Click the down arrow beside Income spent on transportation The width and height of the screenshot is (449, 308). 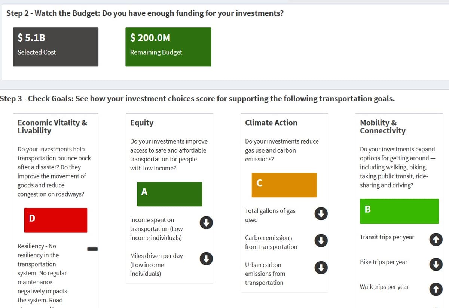pos(206,222)
